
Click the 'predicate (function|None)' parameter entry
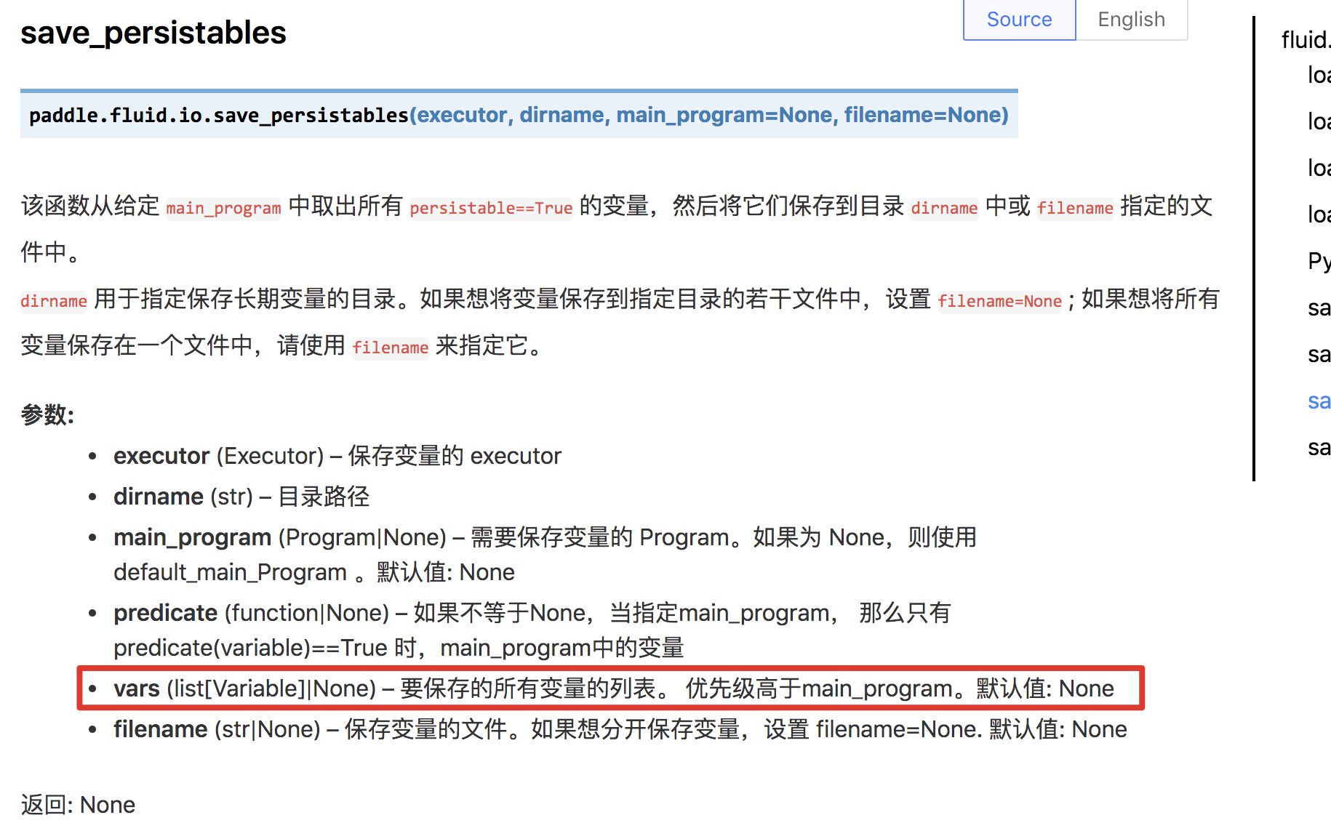[x=532, y=630]
